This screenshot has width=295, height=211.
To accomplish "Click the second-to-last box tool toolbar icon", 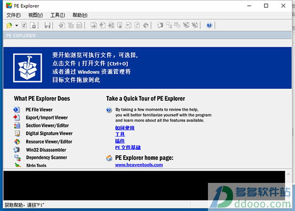I will coord(186,25).
